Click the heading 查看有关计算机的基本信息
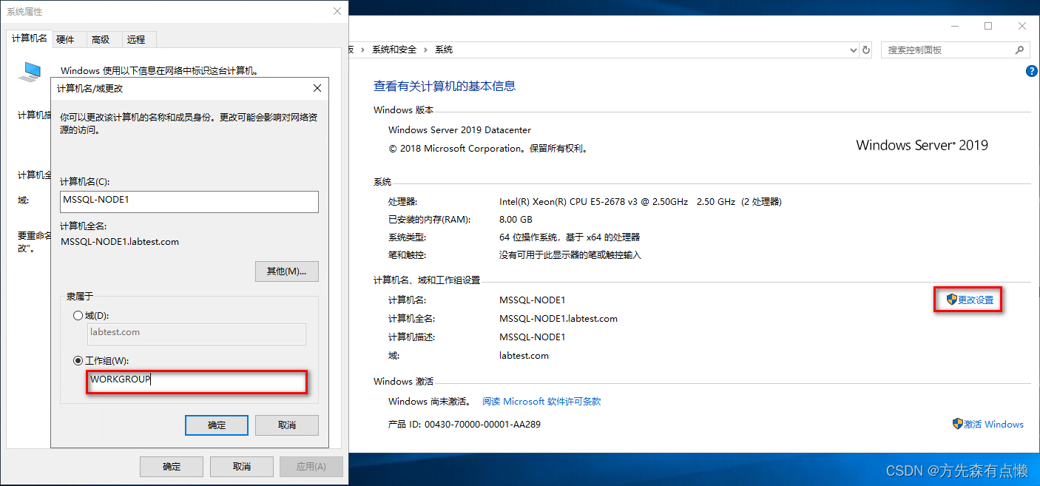 445,86
